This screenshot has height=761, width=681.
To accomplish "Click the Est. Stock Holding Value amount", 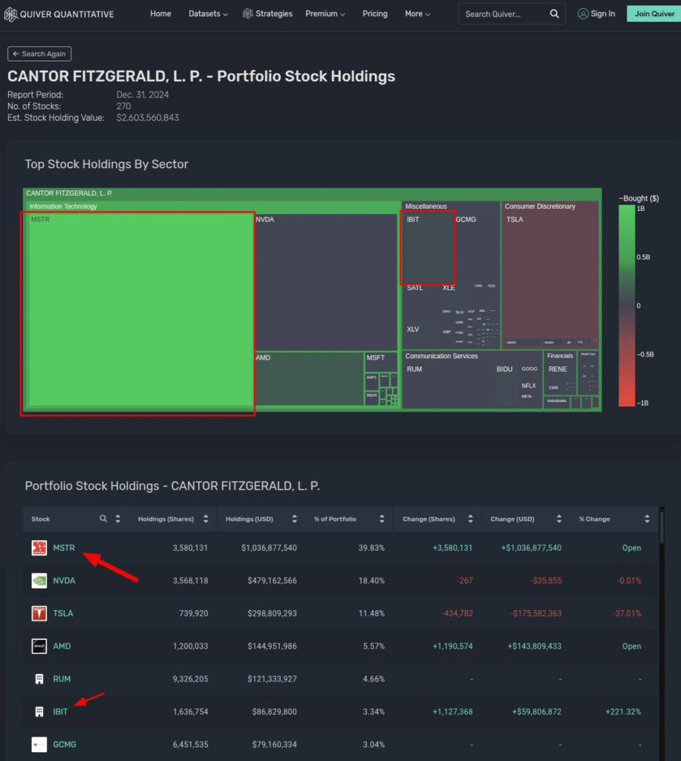I will 148,118.
